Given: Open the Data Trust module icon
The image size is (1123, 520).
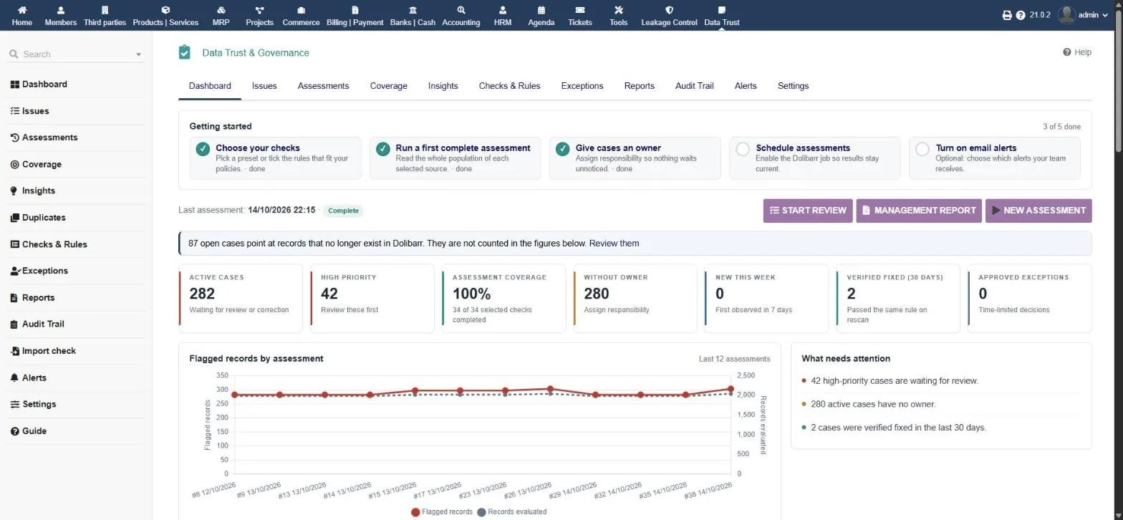Looking at the screenshot, I should (x=721, y=11).
